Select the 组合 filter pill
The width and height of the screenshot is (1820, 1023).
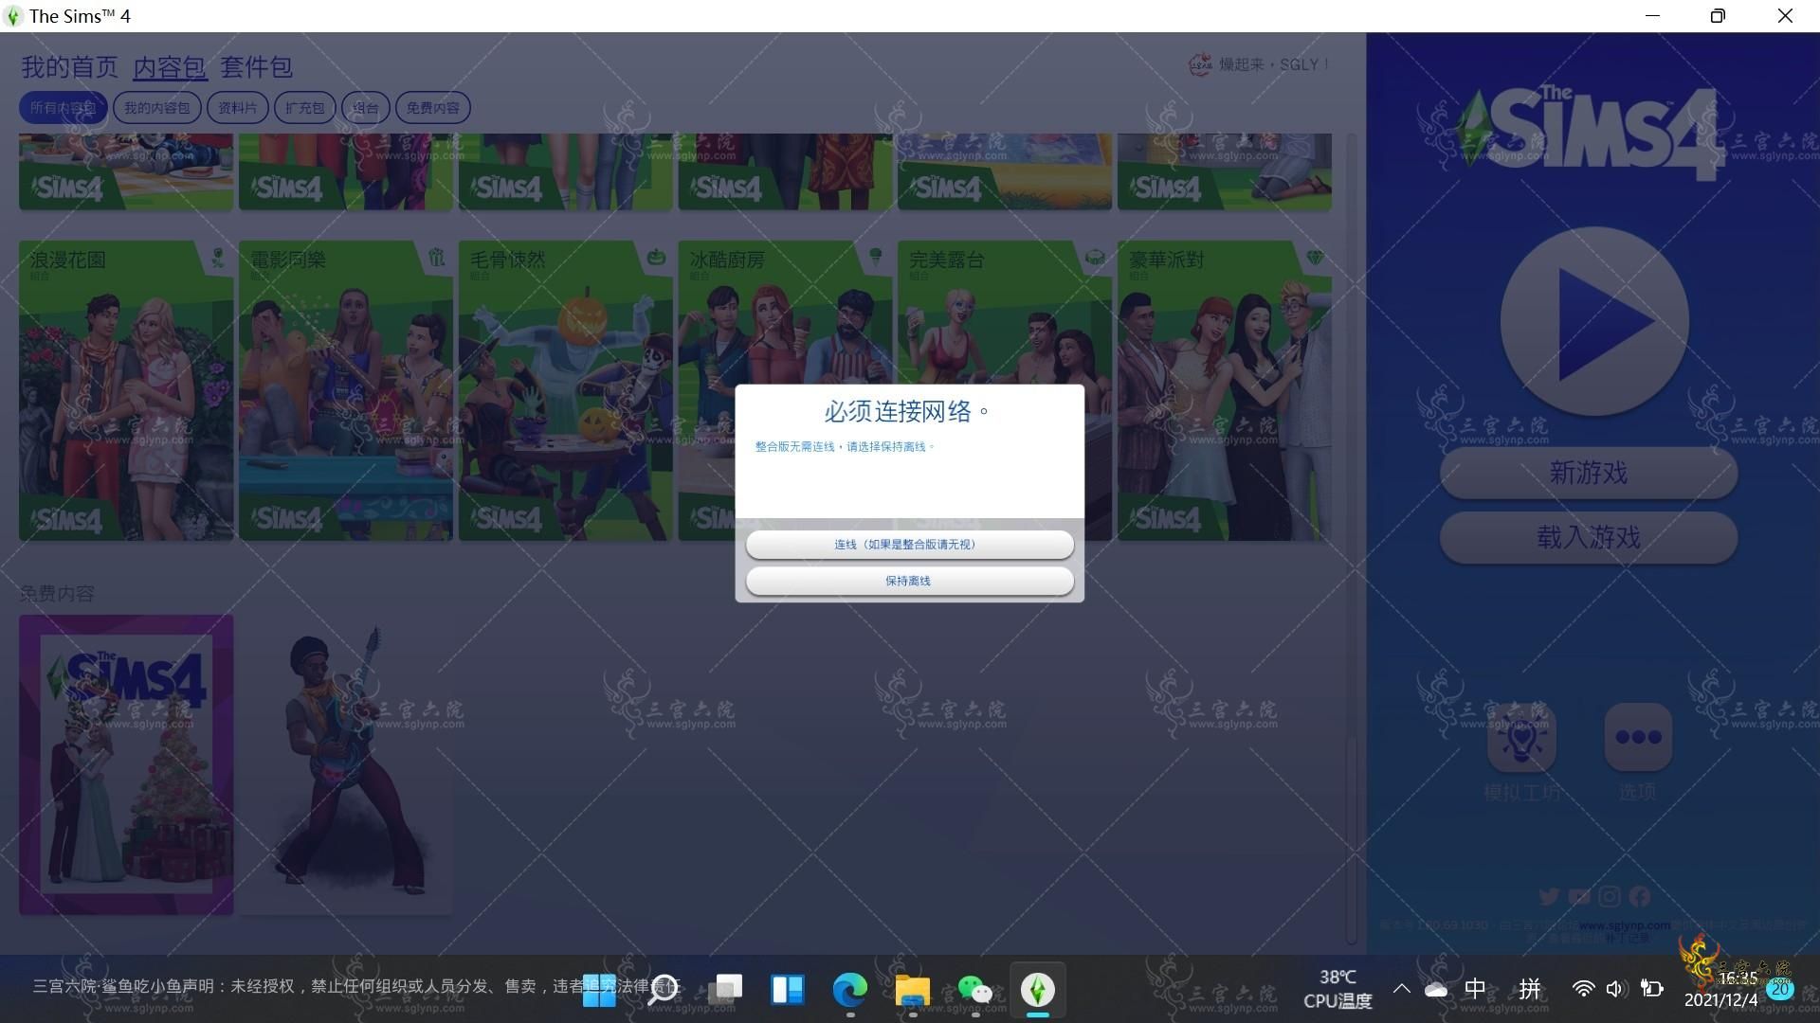pos(365,108)
